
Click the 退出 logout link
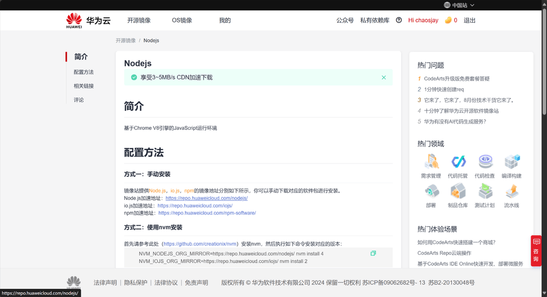[x=470, y=20]
